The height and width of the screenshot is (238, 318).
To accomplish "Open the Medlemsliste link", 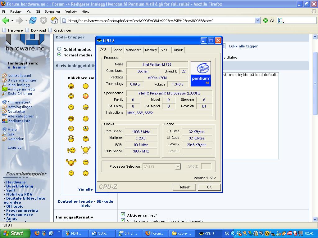I will point(19,121).
